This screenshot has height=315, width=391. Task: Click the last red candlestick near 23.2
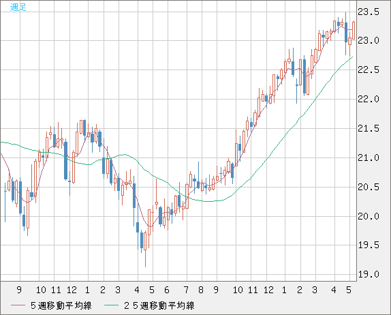click(354, 30)
